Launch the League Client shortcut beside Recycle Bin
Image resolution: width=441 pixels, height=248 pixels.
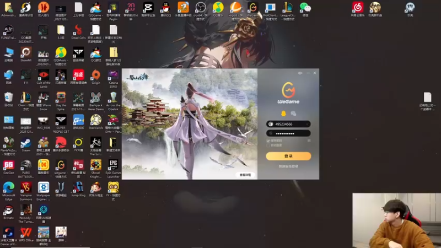(26, 101)
